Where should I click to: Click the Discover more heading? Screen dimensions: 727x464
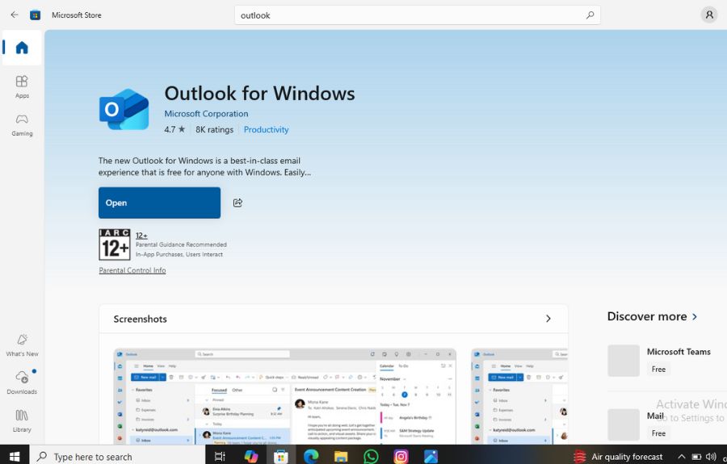[647, 316]
